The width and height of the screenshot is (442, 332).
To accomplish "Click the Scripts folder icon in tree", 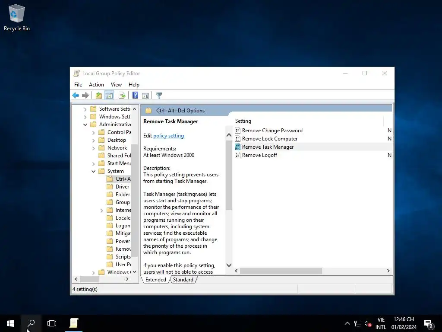I will pos(110,257).
